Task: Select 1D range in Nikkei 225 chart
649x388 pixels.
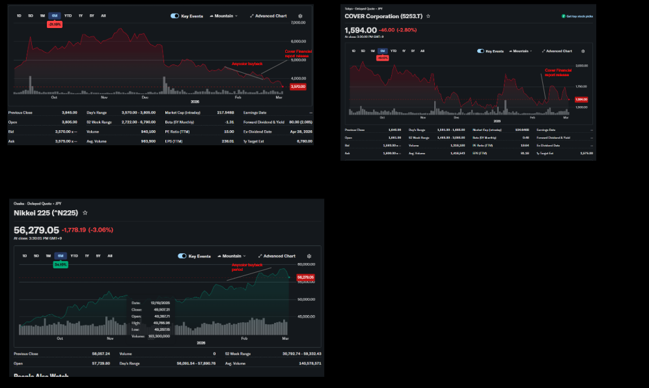Action: tap(25, 256)
